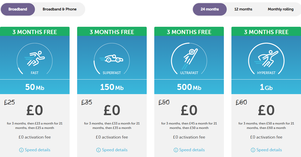The image size is (301, 157).
Task: Choose the 24 months contract length
Action: click(210, 9)
